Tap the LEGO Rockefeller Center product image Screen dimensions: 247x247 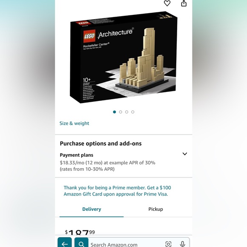tap(123, 57)
